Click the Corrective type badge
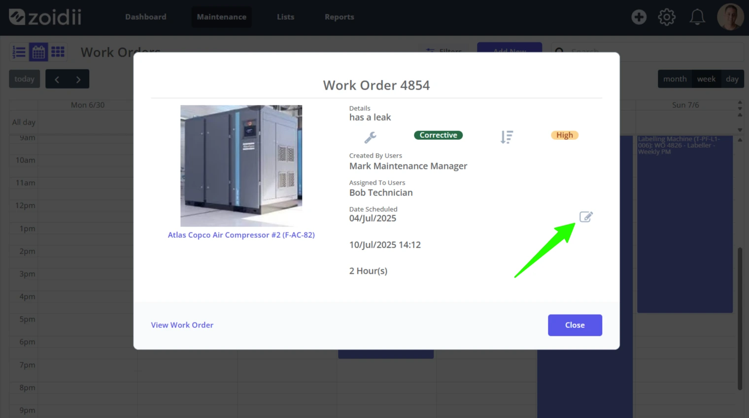The height and width of the screenshot is (418, 749). pos(438,135)
